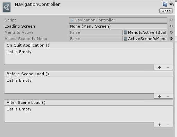This screenshot has height=137, width=177.
Task: Click the ActiveSceneIsMenu asset icon
Action: pyautogui.click(x=126, y=39)
